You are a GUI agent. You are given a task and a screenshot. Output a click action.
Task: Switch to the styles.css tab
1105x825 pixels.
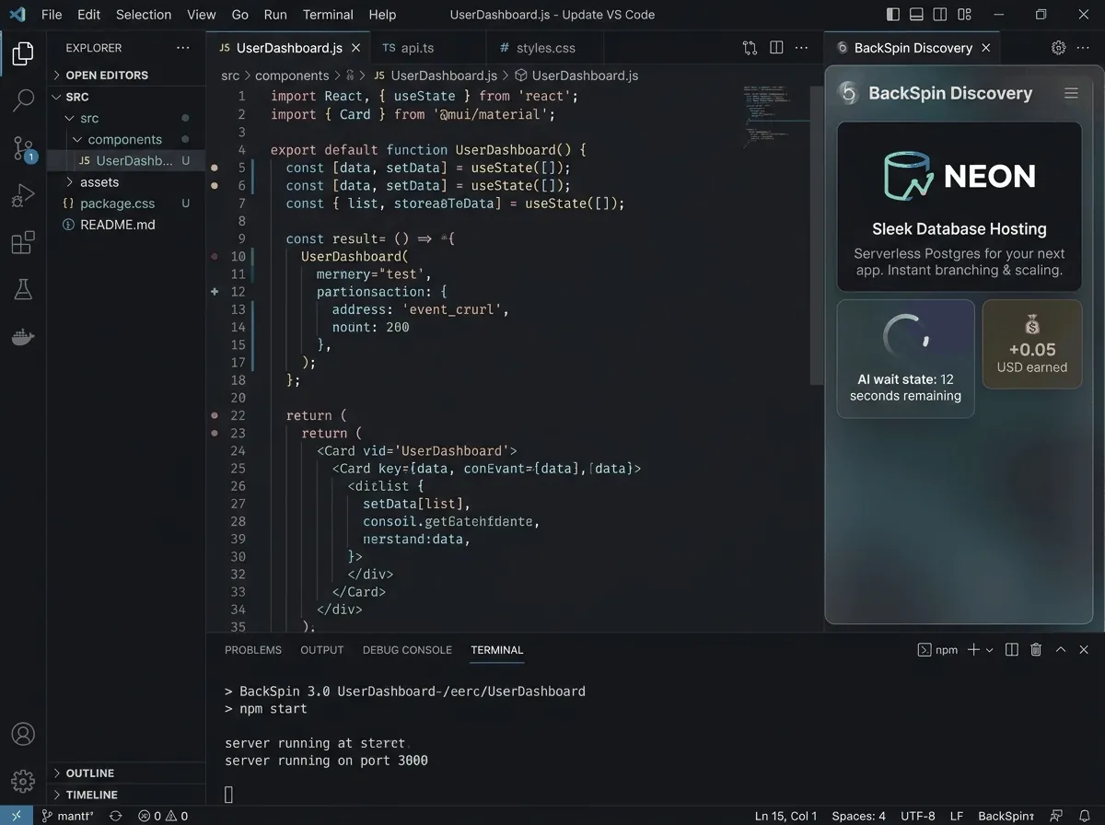click(543, 48)
